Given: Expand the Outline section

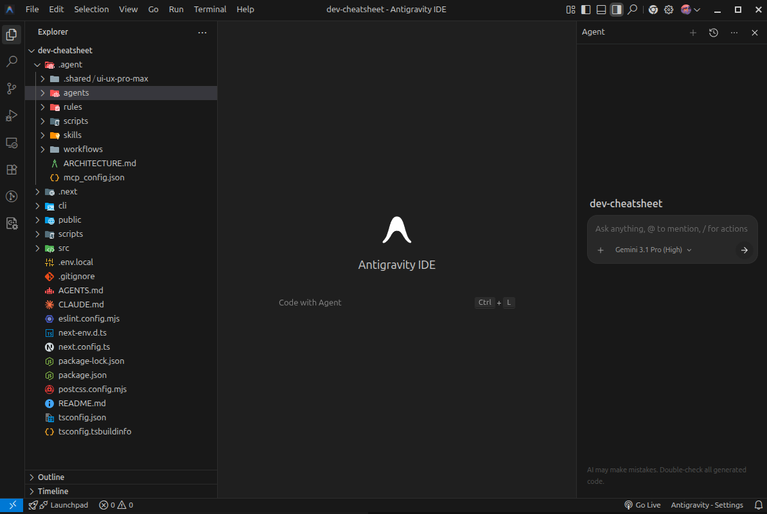Looking at the screenshot, I should tap(121, 477).
